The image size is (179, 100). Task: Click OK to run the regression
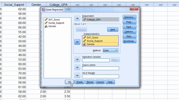pos(70,82)
